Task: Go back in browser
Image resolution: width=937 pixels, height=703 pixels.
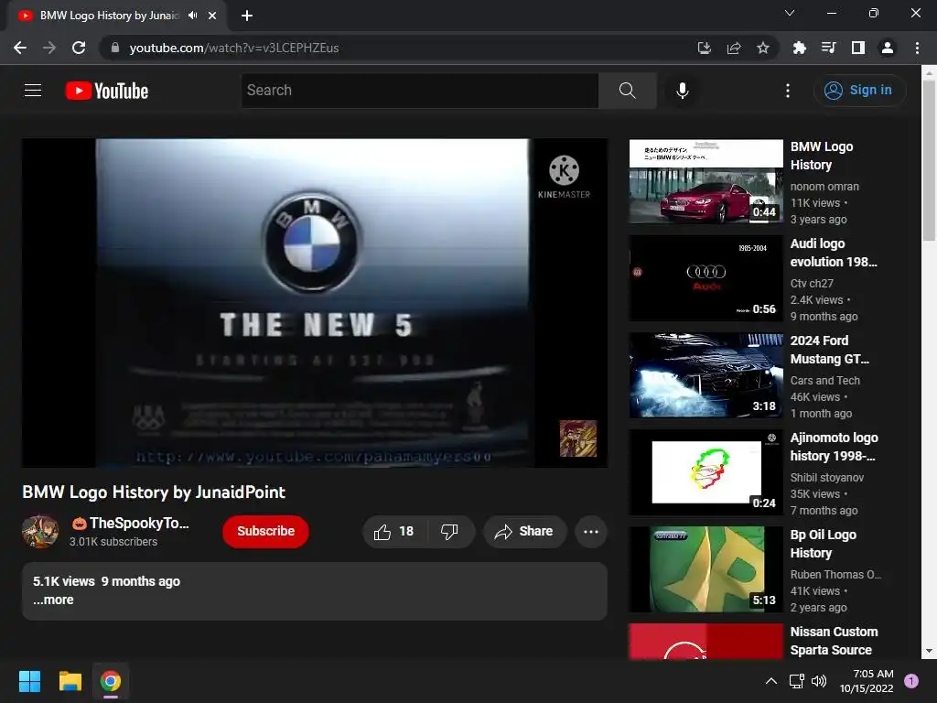Action: coord(20,48)
